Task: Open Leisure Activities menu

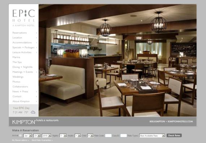Action: (22, 52)
